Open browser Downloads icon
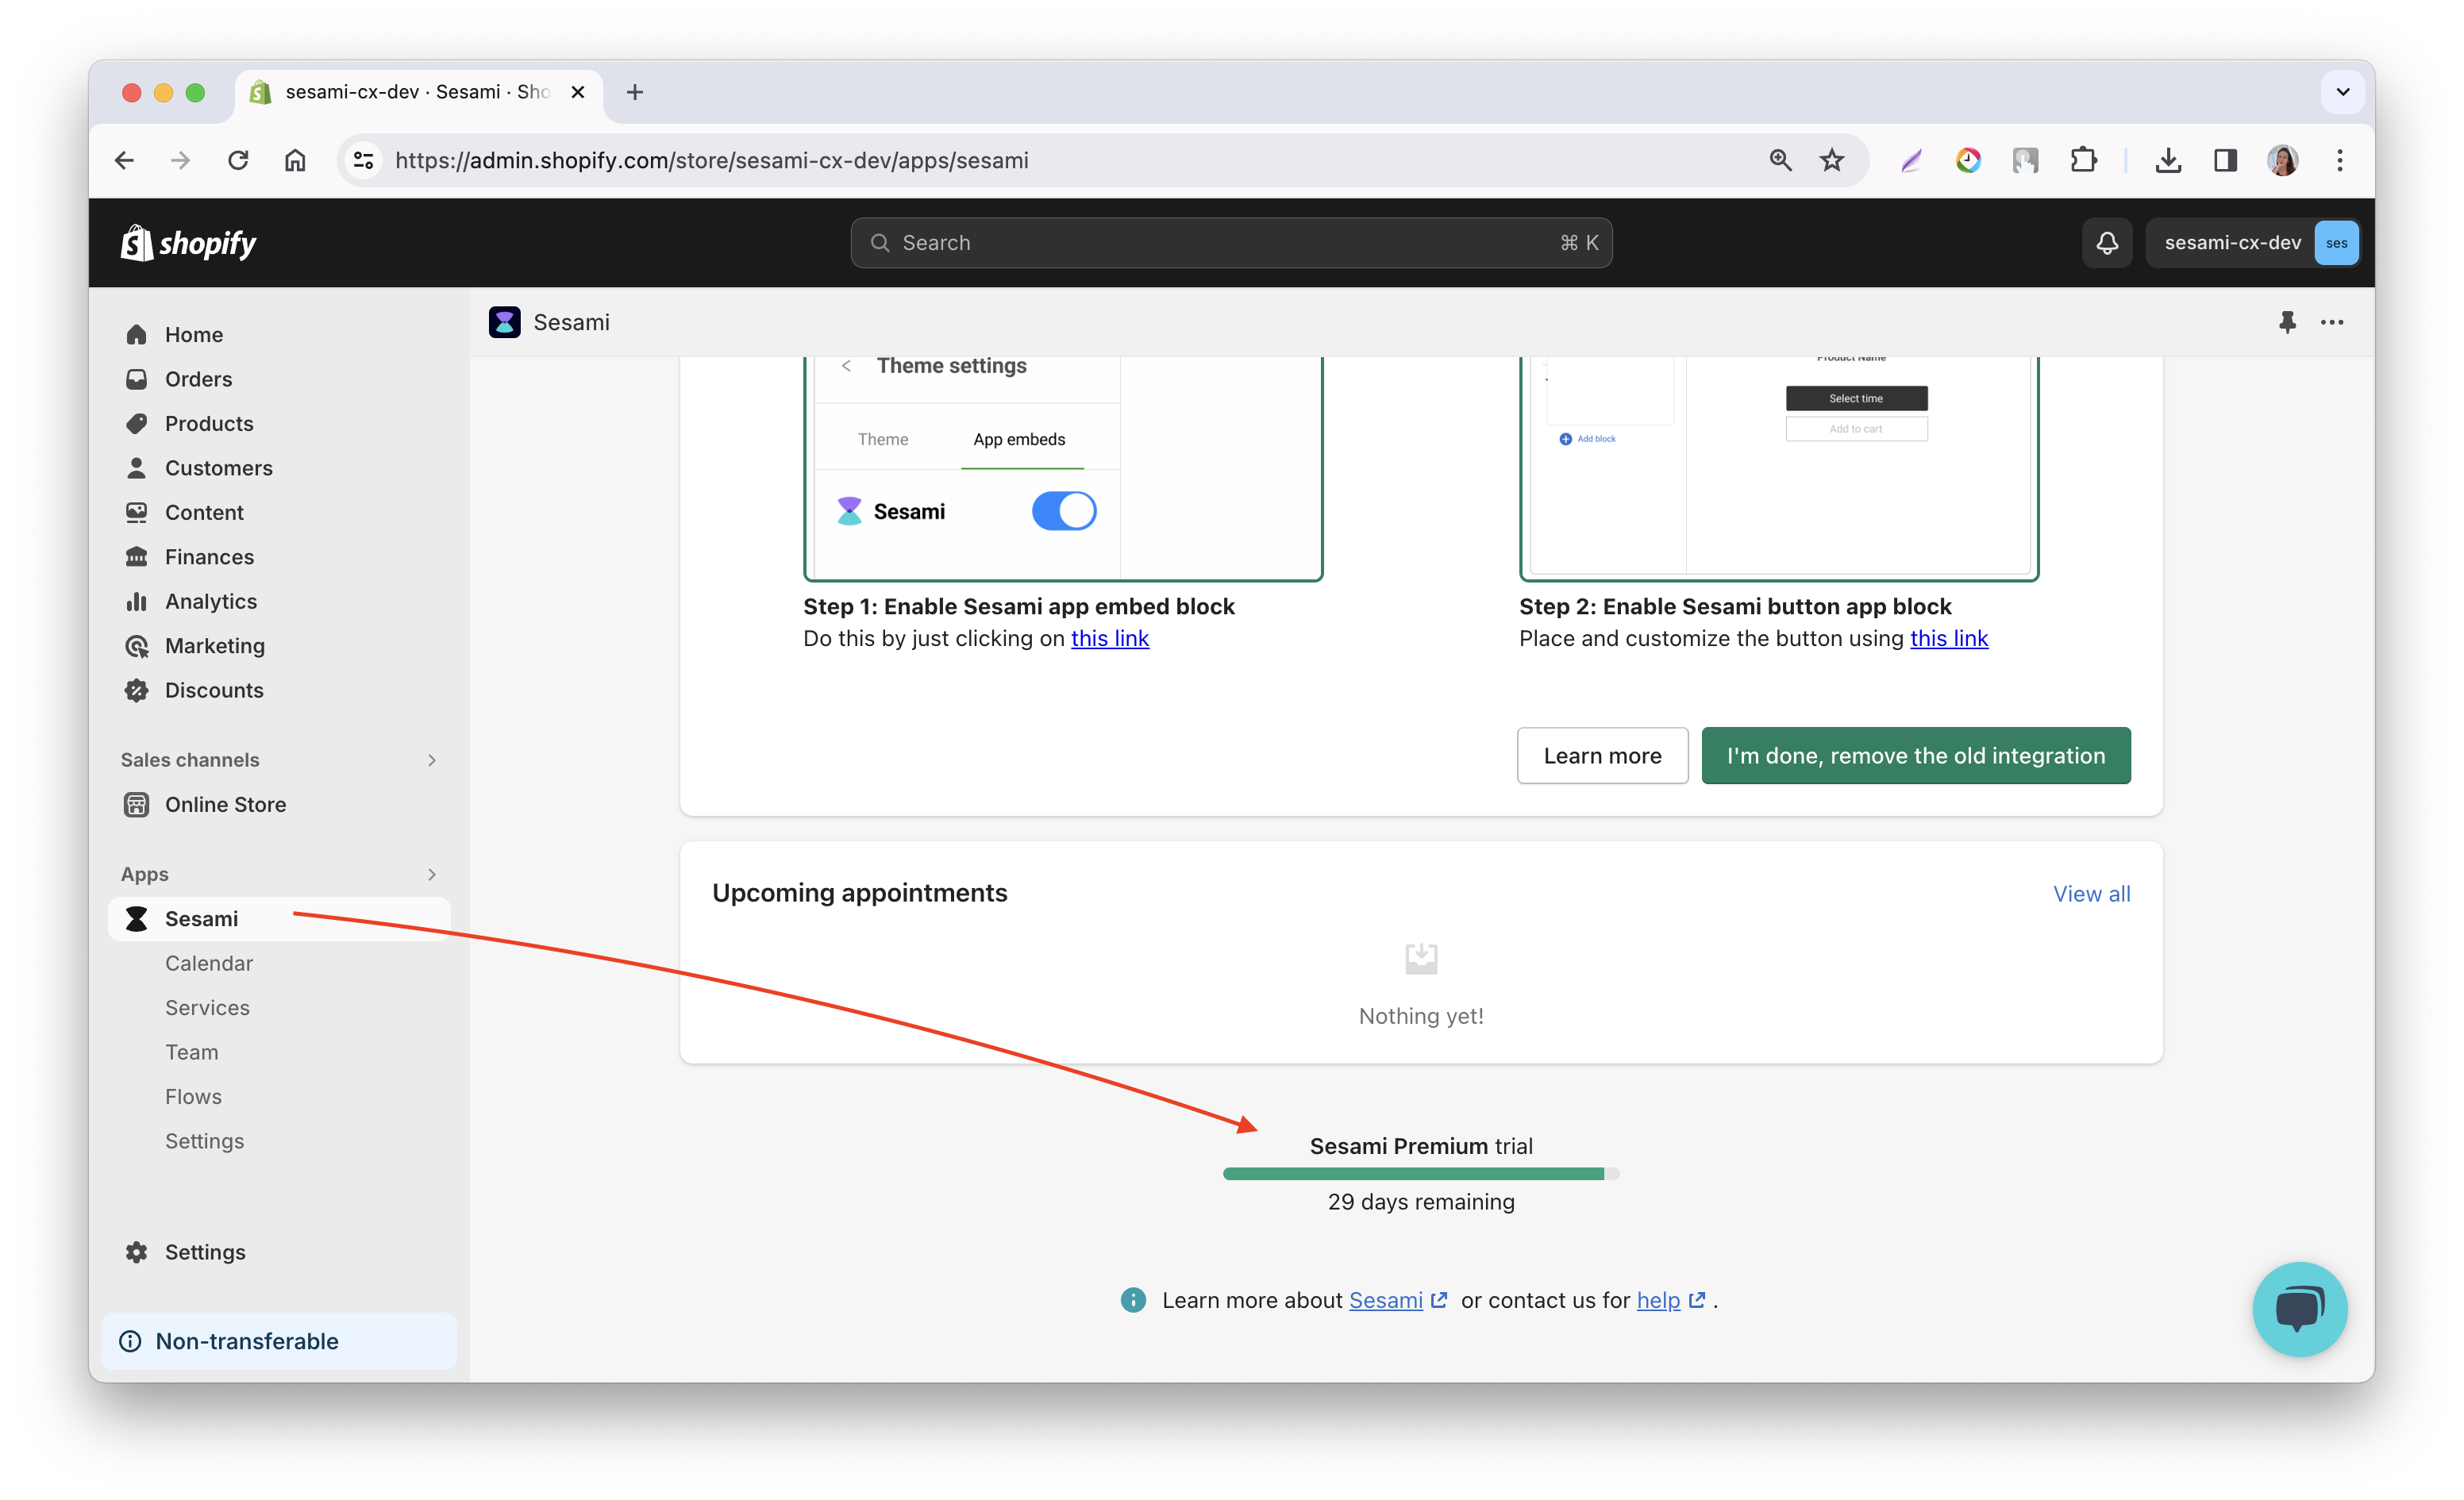 coord(2168,160)
